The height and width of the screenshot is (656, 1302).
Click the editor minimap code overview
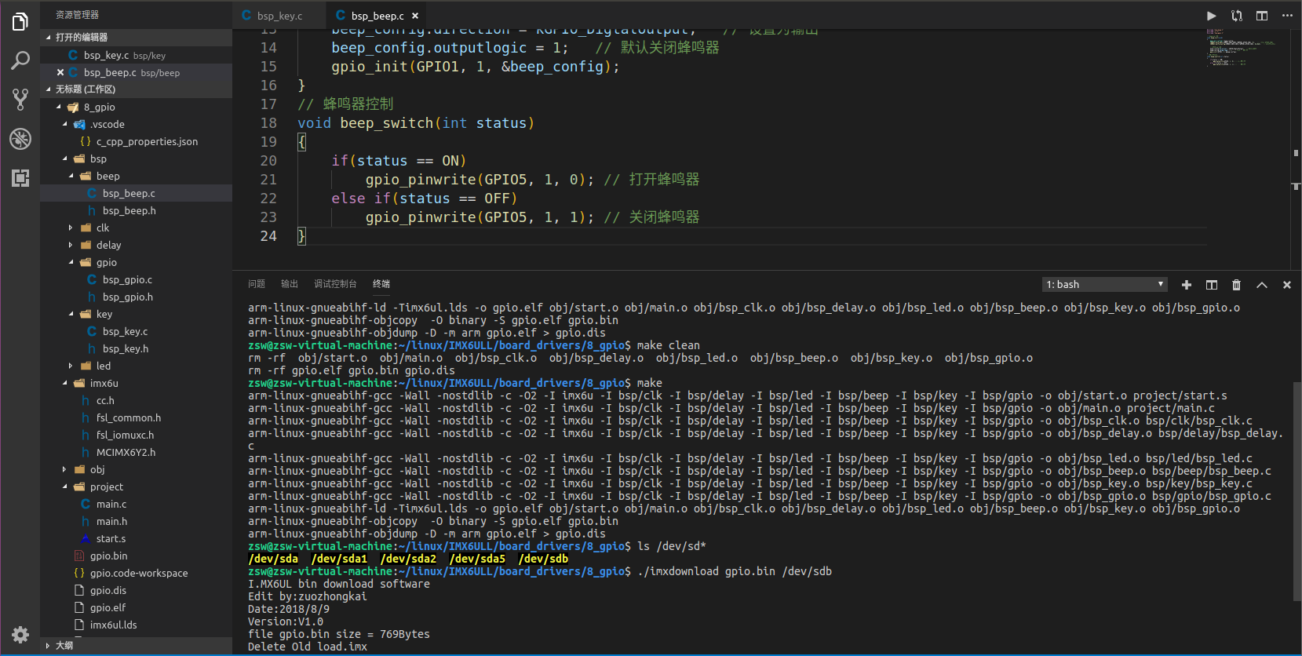click(1247, 48)
